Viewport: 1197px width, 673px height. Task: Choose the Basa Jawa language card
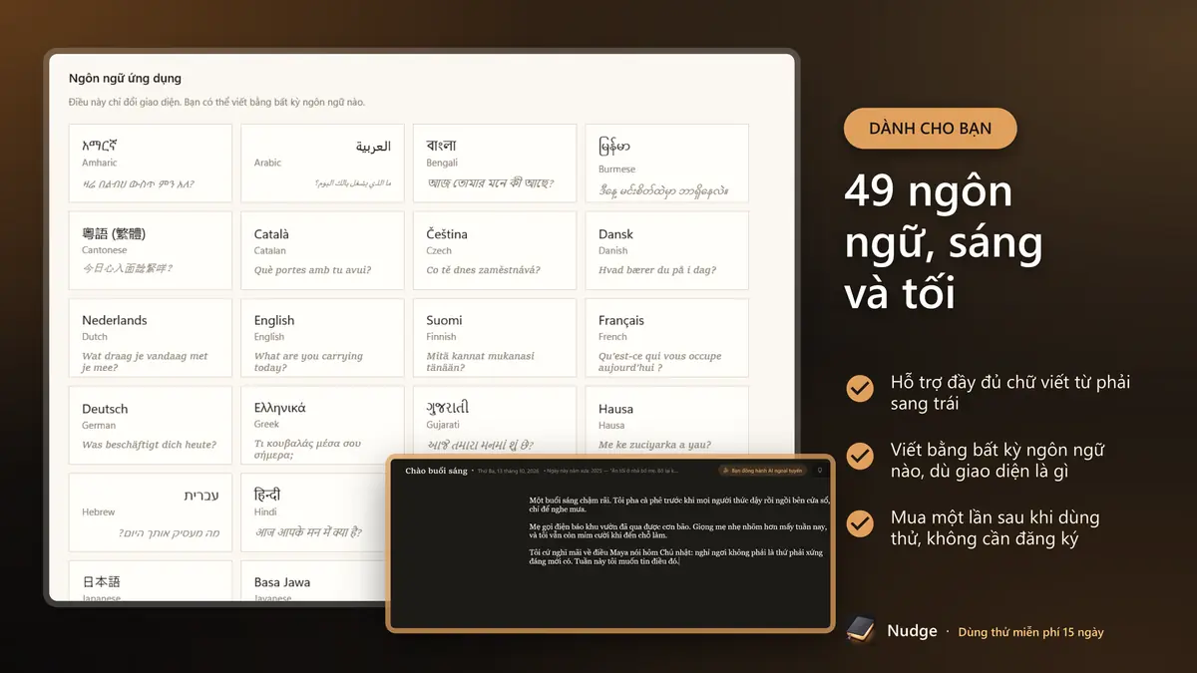[313, 581]
